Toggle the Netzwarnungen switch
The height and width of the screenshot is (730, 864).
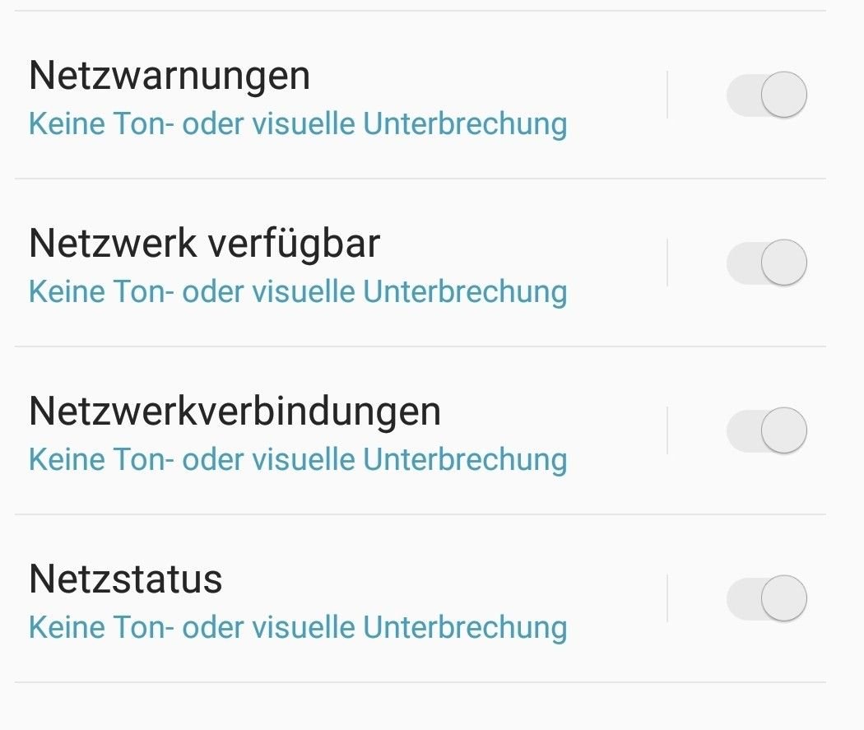coord(766,95)
